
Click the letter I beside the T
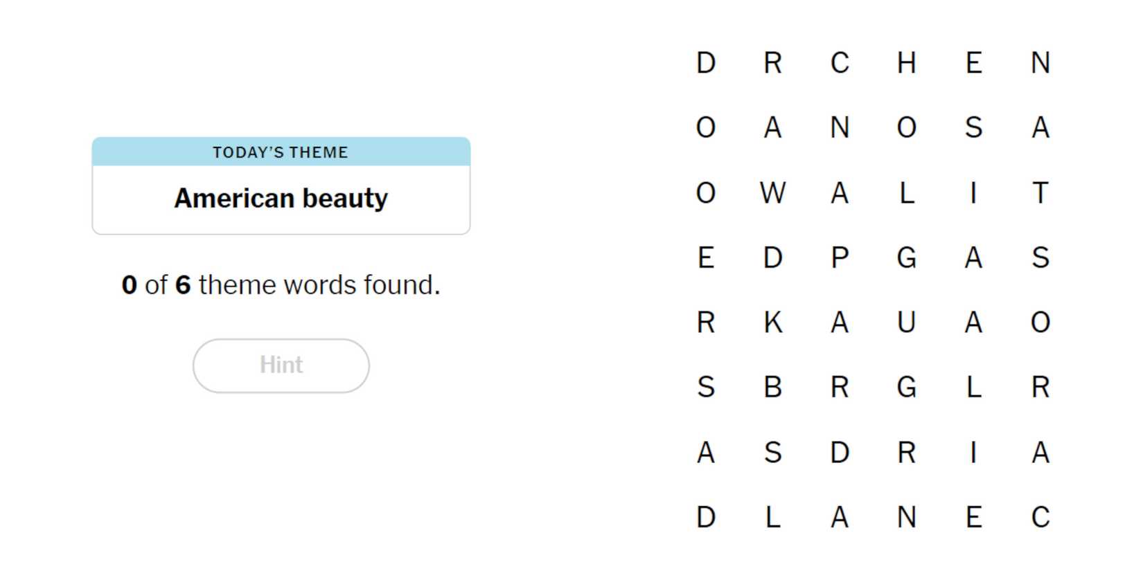click(973, 193)
